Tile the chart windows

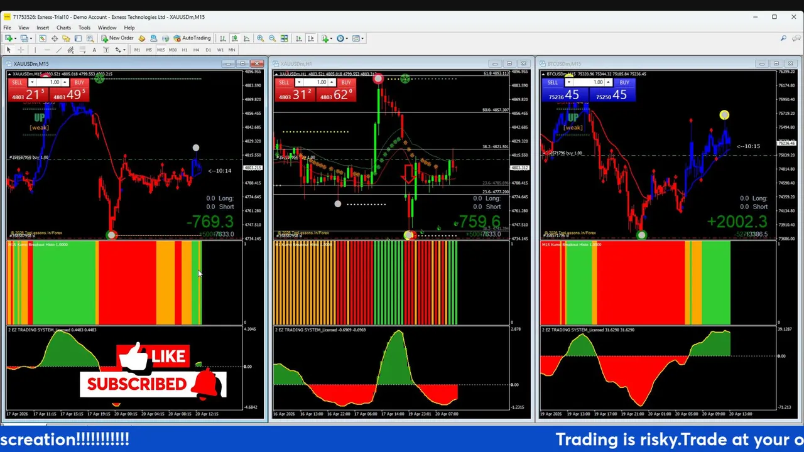pos(284,38)
